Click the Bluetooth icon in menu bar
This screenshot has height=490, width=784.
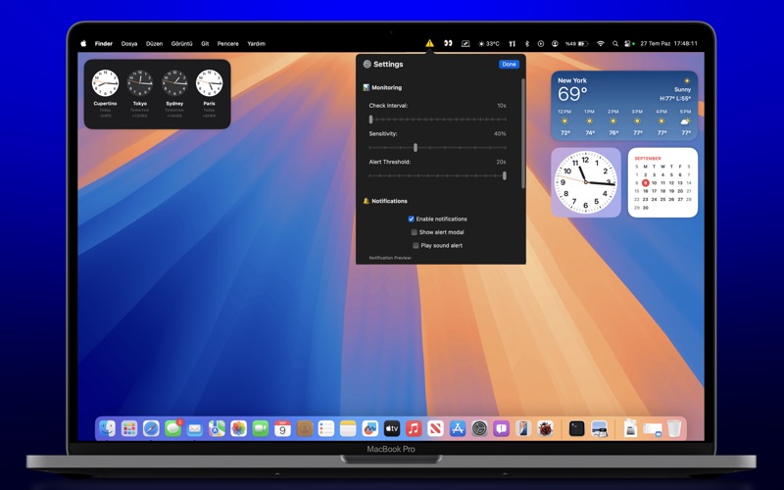[526, 43]
